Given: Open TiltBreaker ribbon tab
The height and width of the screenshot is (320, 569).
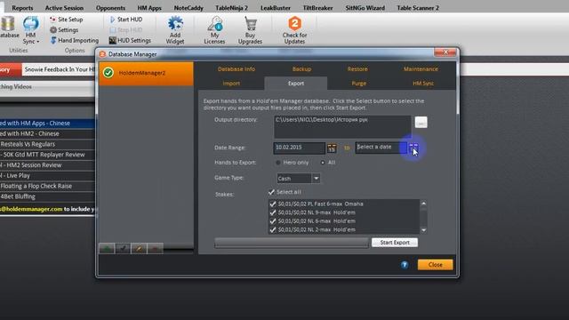Looking at the screenshot, I should tap(318, 8).
